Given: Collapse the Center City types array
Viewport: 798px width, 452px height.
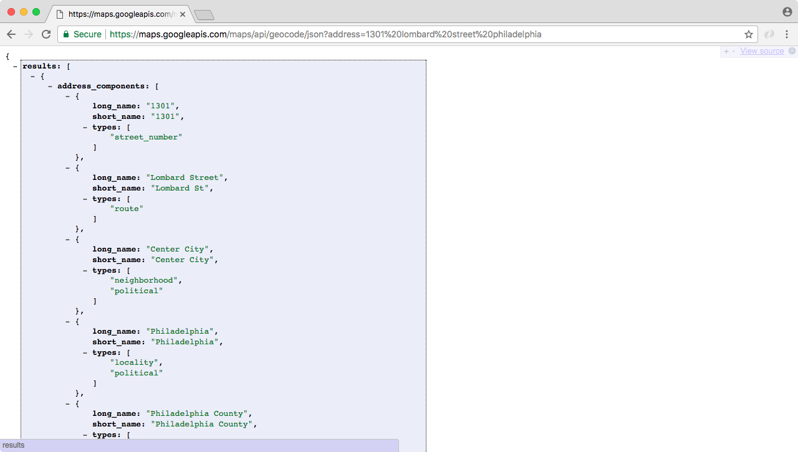Looking at the screenshot, I should 85,270.
